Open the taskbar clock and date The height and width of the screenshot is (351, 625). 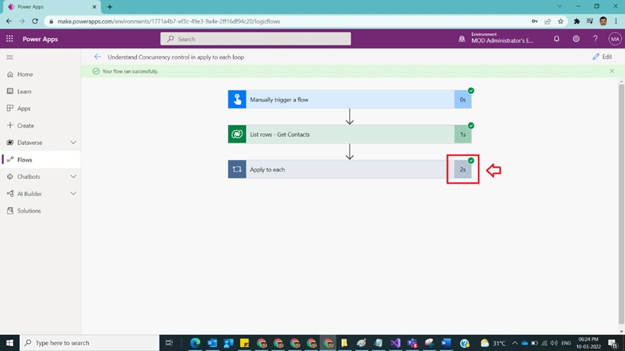[x=588, y=343]
